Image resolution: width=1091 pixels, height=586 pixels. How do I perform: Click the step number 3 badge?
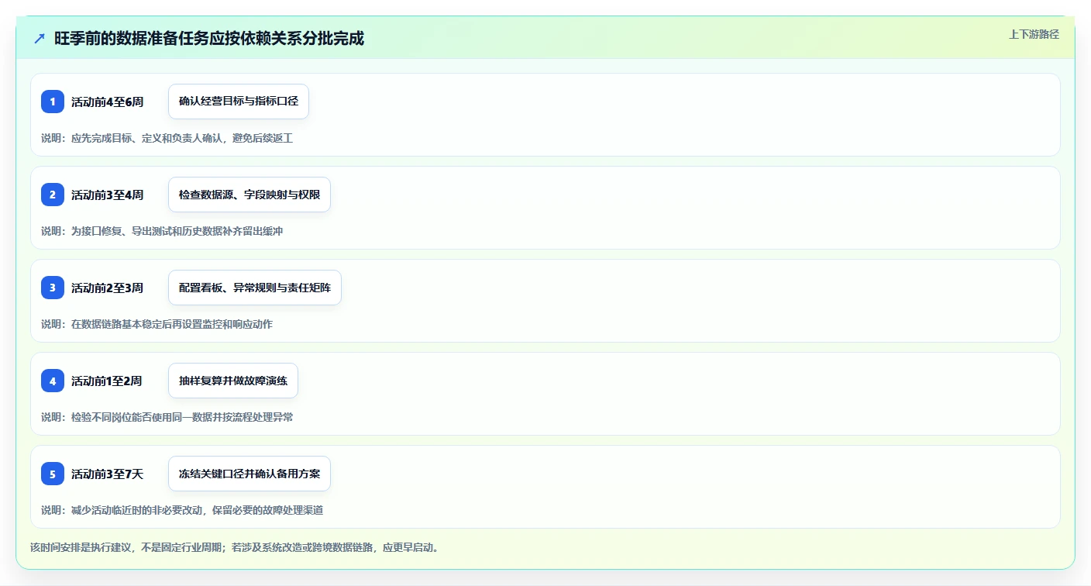click(53, 288)
